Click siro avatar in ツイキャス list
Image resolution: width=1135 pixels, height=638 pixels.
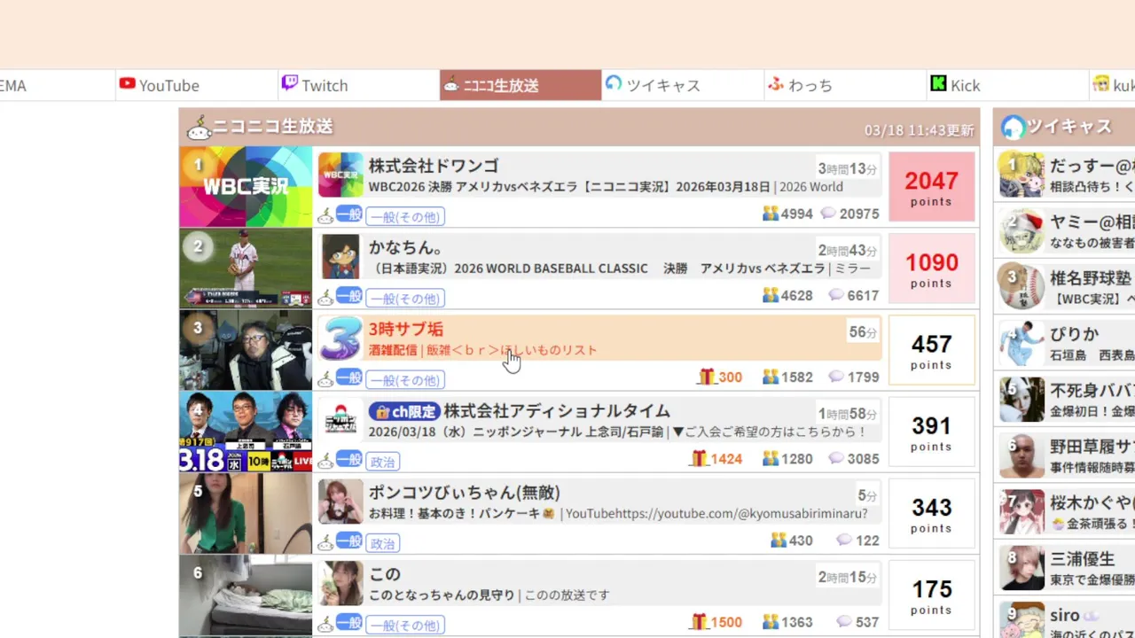click(x=1022, y=620)
